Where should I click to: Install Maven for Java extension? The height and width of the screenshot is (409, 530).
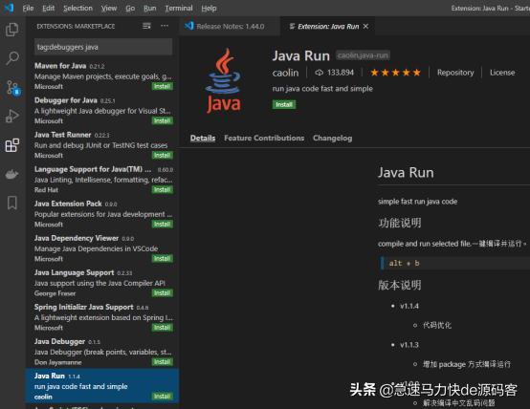tap(163, 86)
